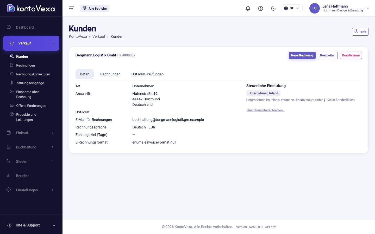Expand the Einkauf section

31,133
